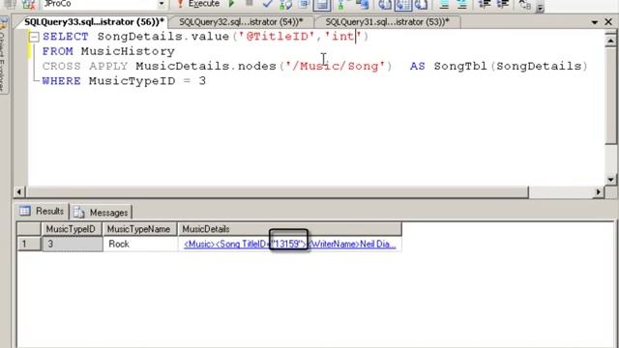Open the Query Options icon
Viewport: 619px width, 348px height.
click(x=304, y=4)
